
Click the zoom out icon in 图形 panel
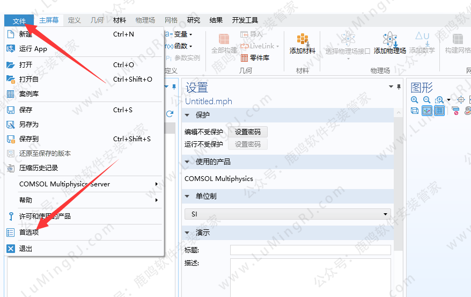[x=426, y=100]
